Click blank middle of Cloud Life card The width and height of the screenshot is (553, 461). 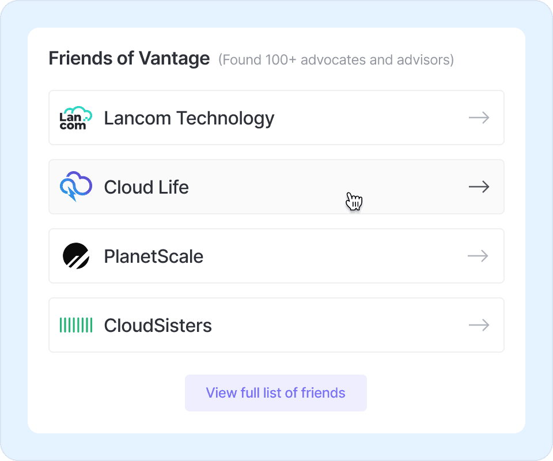coord(288,187)
